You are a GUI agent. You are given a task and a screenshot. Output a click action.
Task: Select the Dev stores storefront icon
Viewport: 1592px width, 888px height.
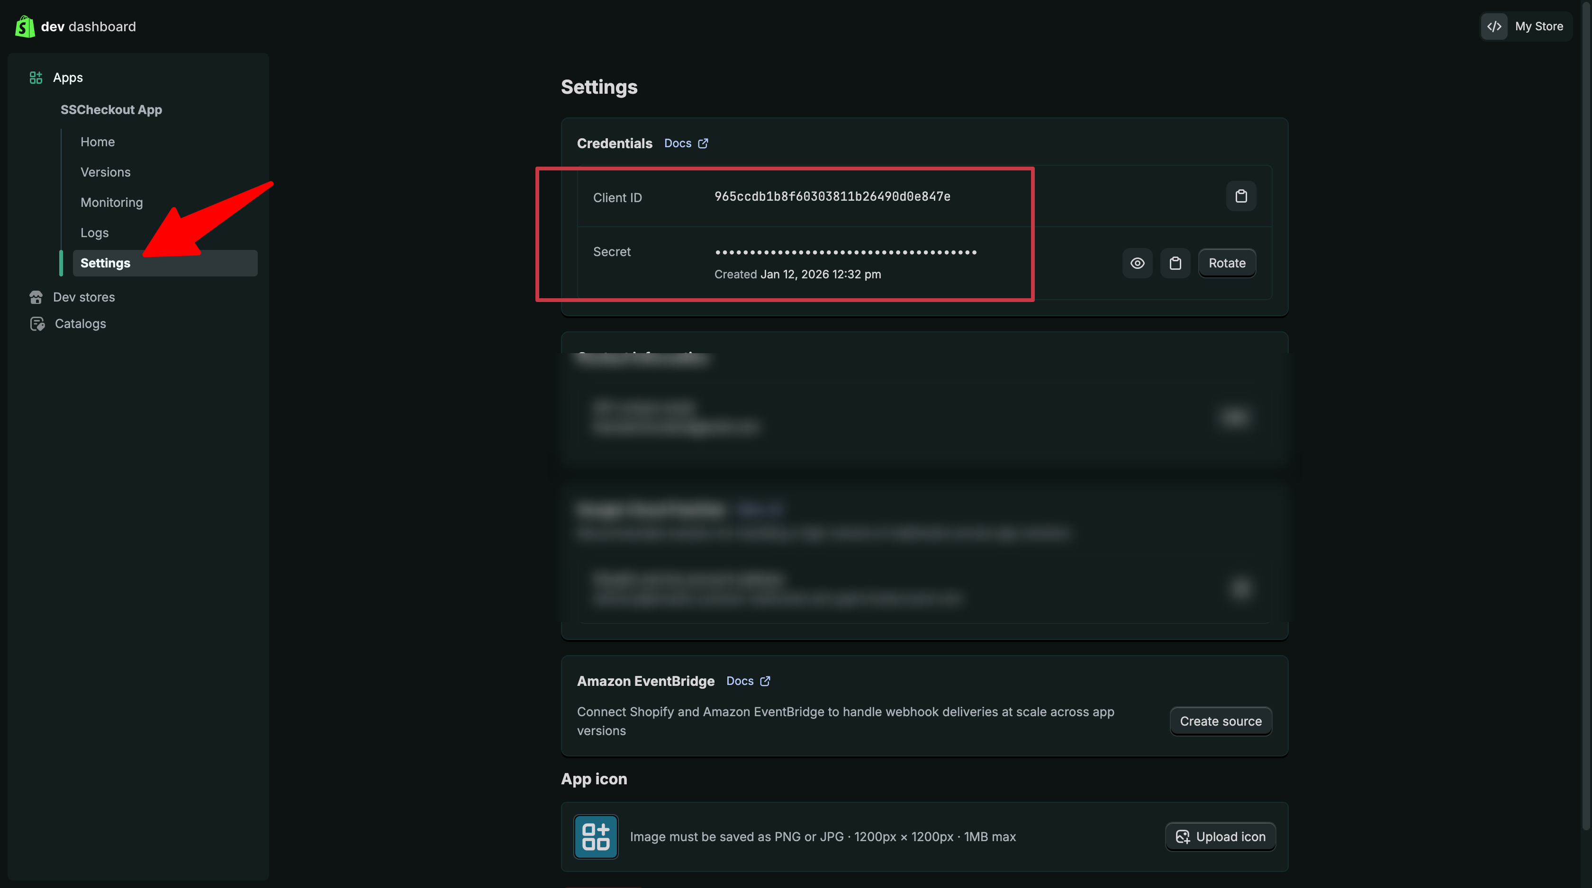pos(36,297)
